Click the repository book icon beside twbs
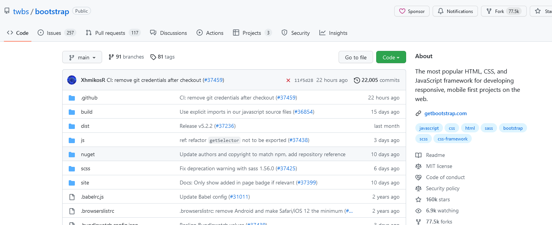The width and height of the screenshot is (552, 225). tap(7, 11)
